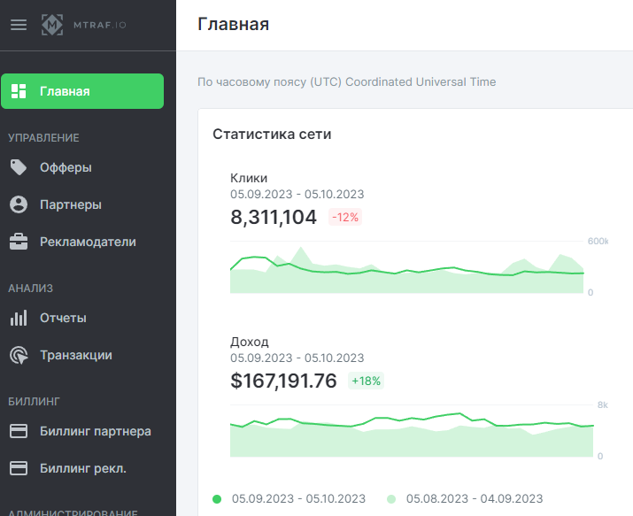Click the Транзакции cursor click icon
Image resolution: width=633 pixels, height=516 pixels.
pos(19,355)
